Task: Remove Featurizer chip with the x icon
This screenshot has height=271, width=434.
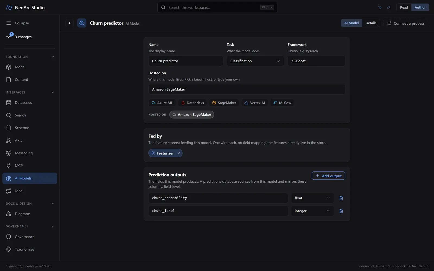Action: pos(178,153)
